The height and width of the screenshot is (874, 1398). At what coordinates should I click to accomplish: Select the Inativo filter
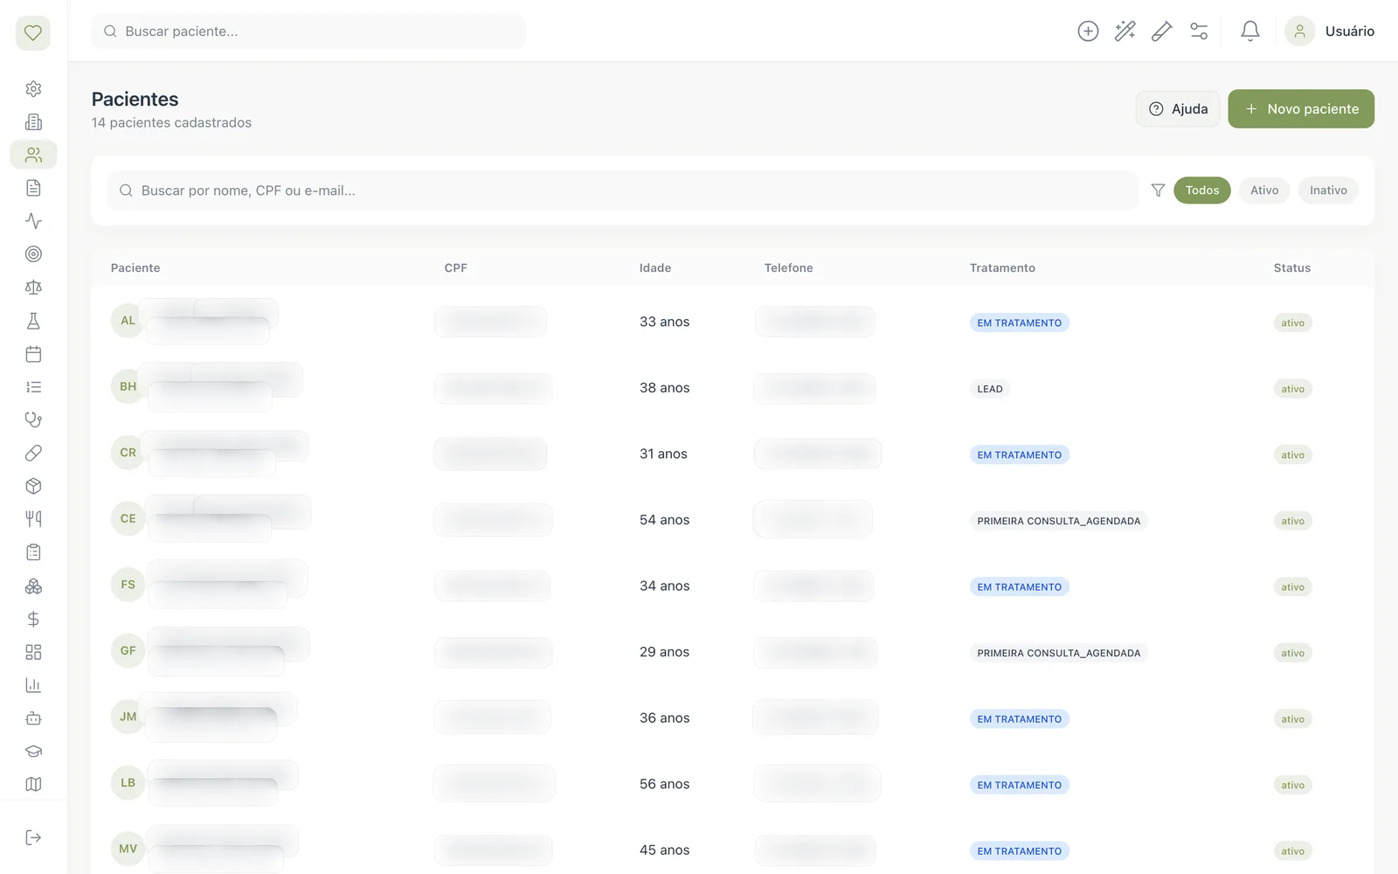1328,191
